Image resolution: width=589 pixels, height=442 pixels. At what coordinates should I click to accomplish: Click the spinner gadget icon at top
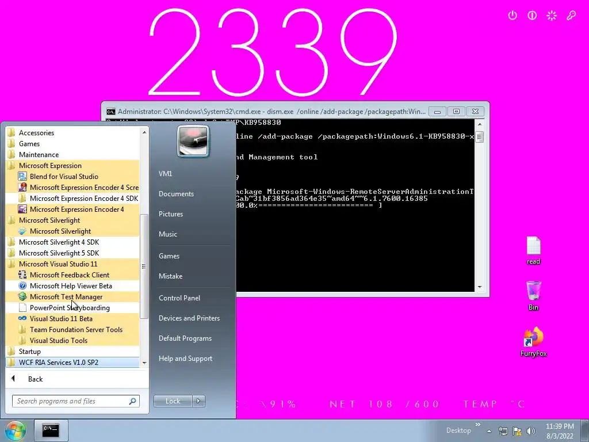(552, 16)
